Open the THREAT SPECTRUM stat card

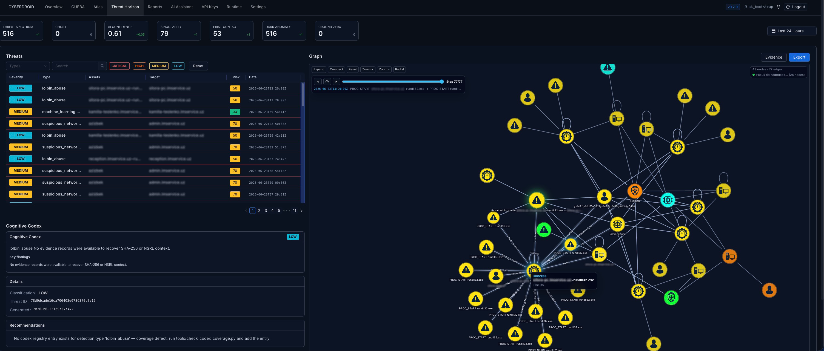[21, 31]
